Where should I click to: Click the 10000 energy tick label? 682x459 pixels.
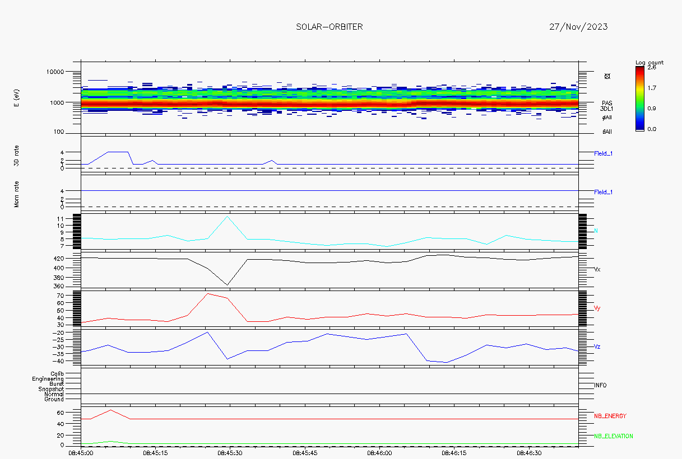[55, 72]
